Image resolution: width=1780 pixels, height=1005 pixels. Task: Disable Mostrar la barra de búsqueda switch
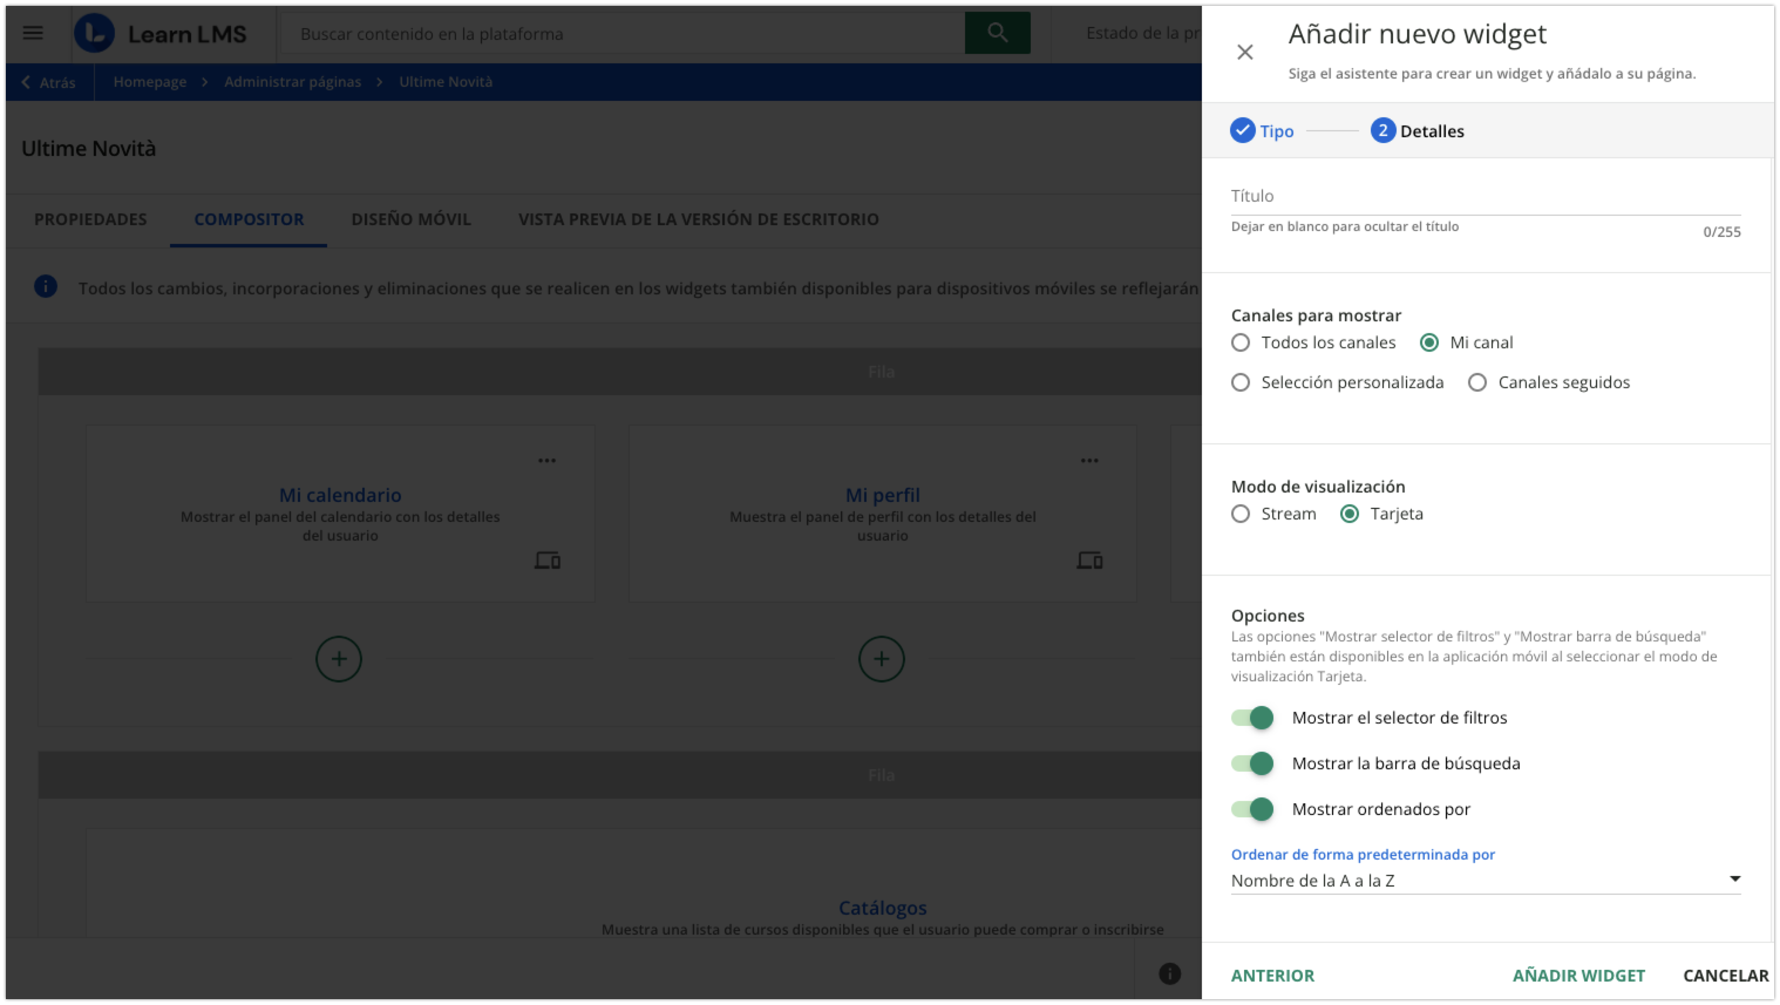(1252, 763)
